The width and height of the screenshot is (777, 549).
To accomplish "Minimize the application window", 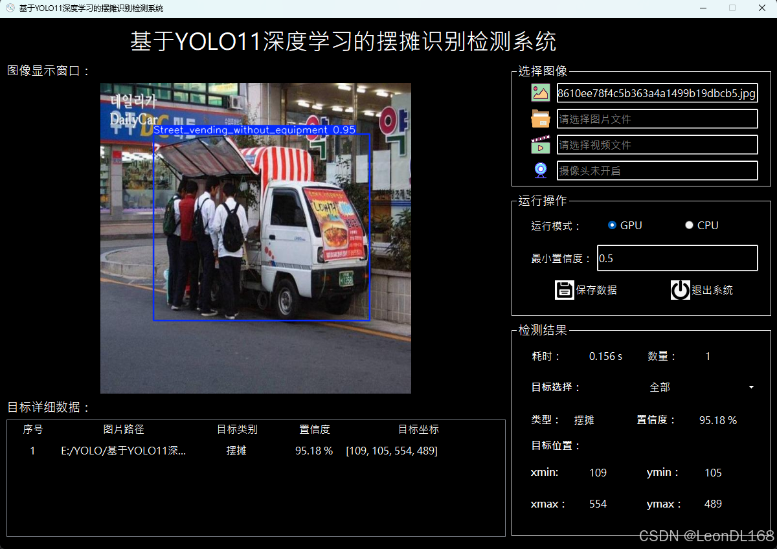I will [x=703, y=8].
